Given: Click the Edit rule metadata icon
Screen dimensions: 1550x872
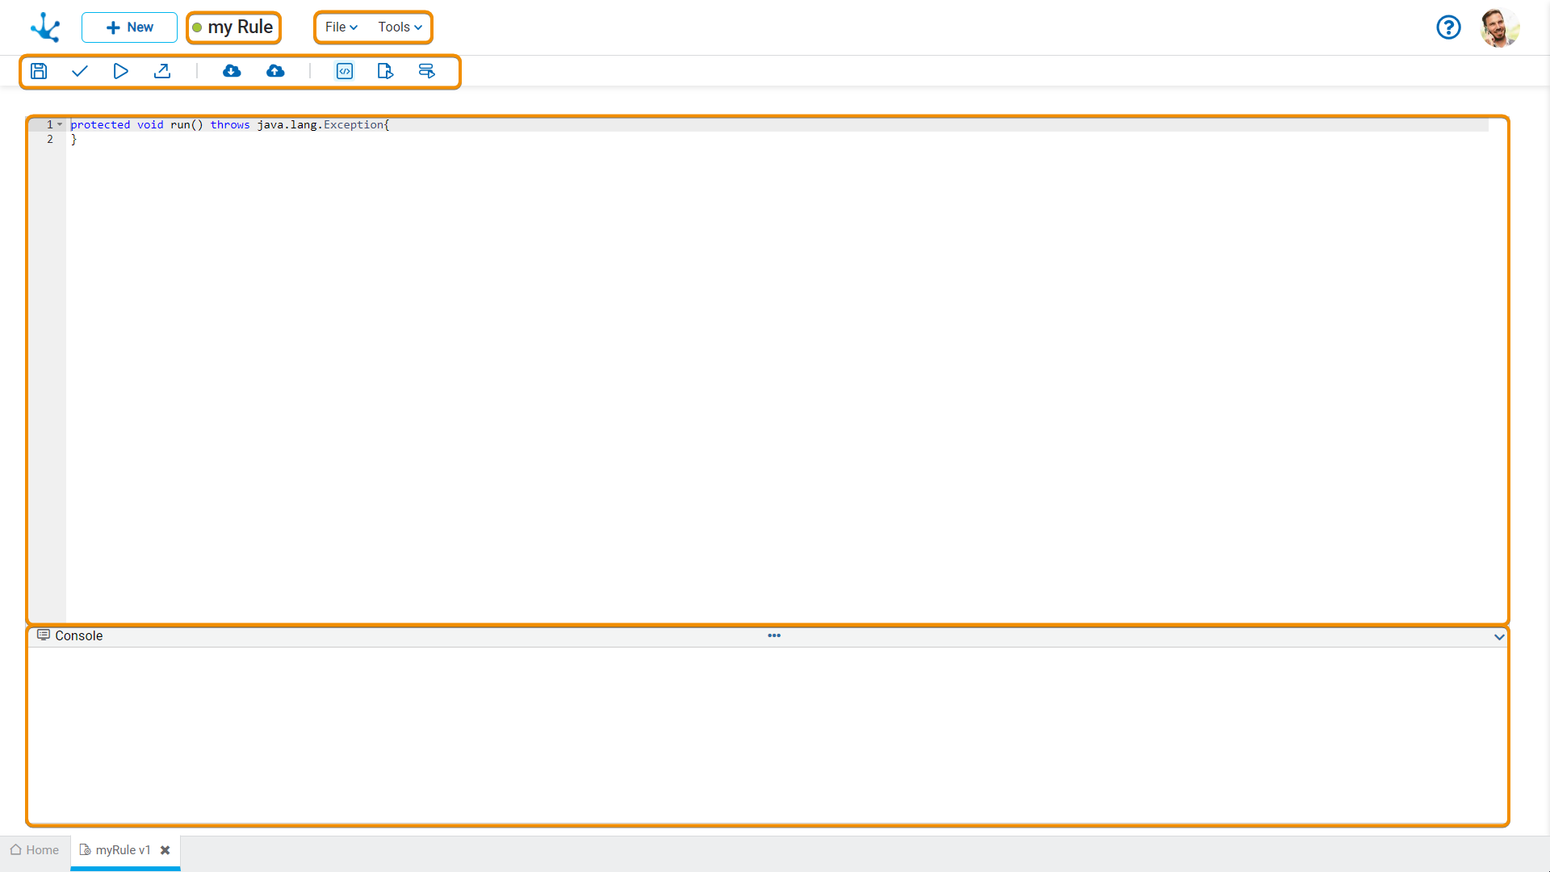Looking at the screenshot, I should [x=385, y=71].
